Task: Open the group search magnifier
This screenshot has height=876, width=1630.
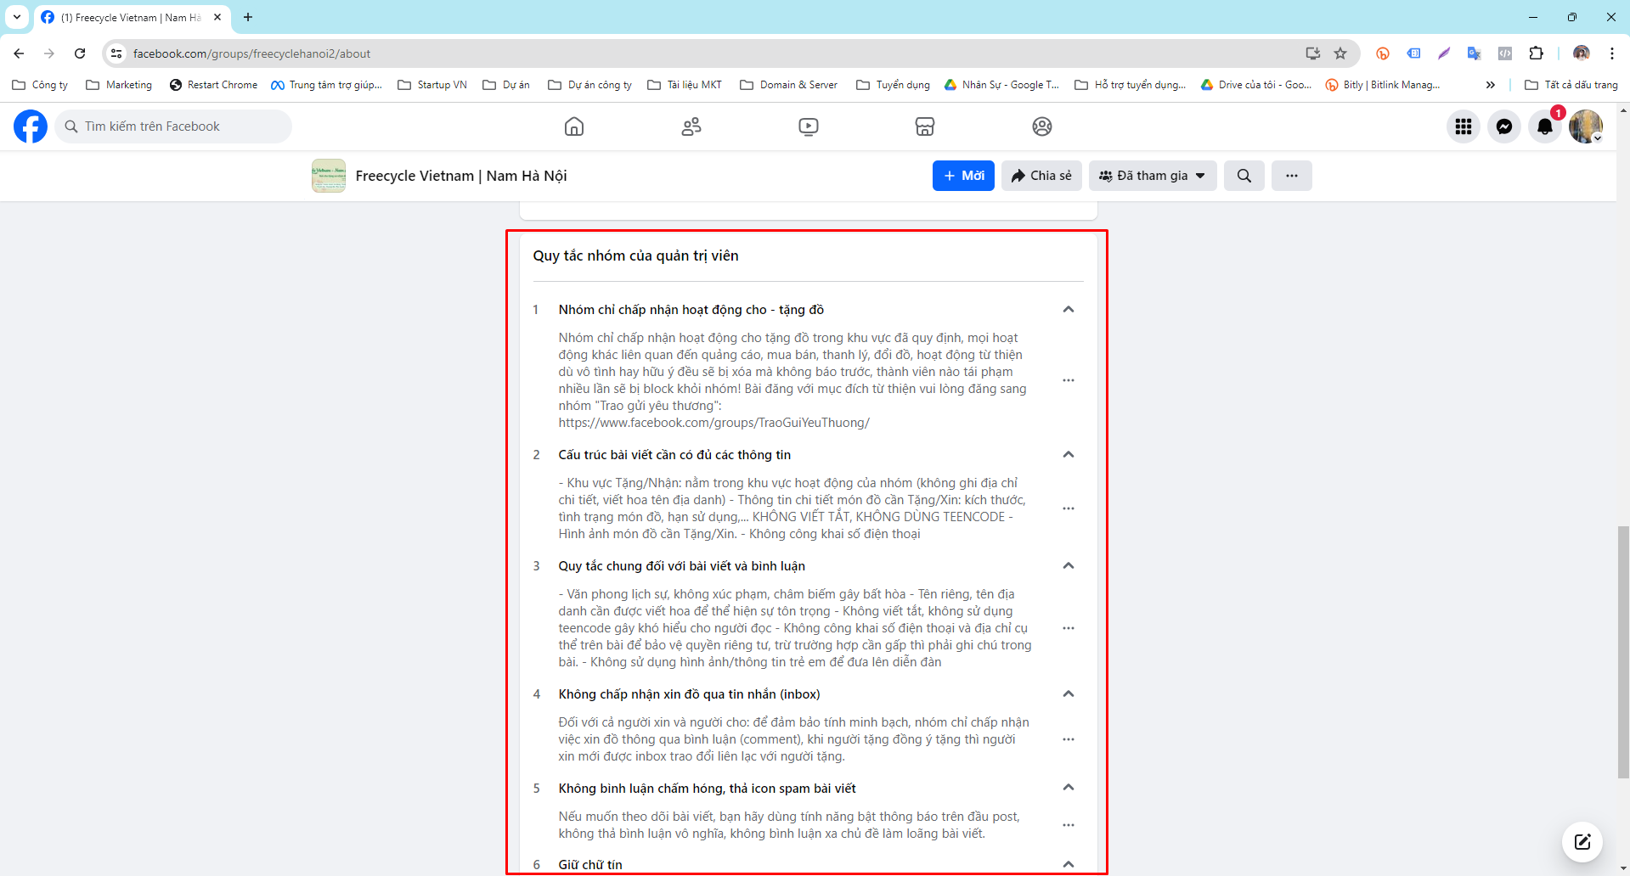Action: 1244,176
